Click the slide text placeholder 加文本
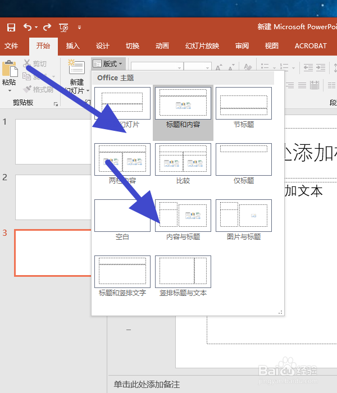The image size is (337, 393). (304, 191)
